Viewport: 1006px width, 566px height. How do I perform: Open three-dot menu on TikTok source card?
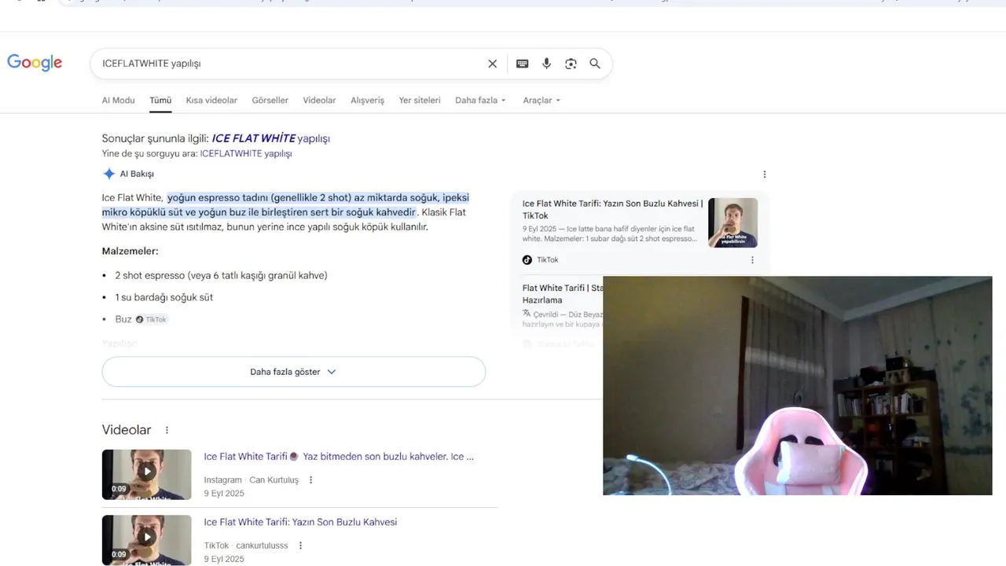tap(752, 260)
